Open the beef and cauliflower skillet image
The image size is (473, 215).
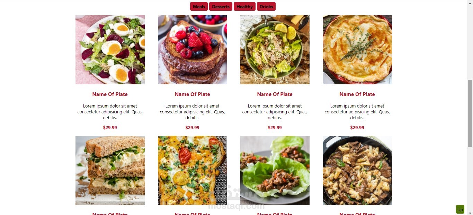(357, 170)
